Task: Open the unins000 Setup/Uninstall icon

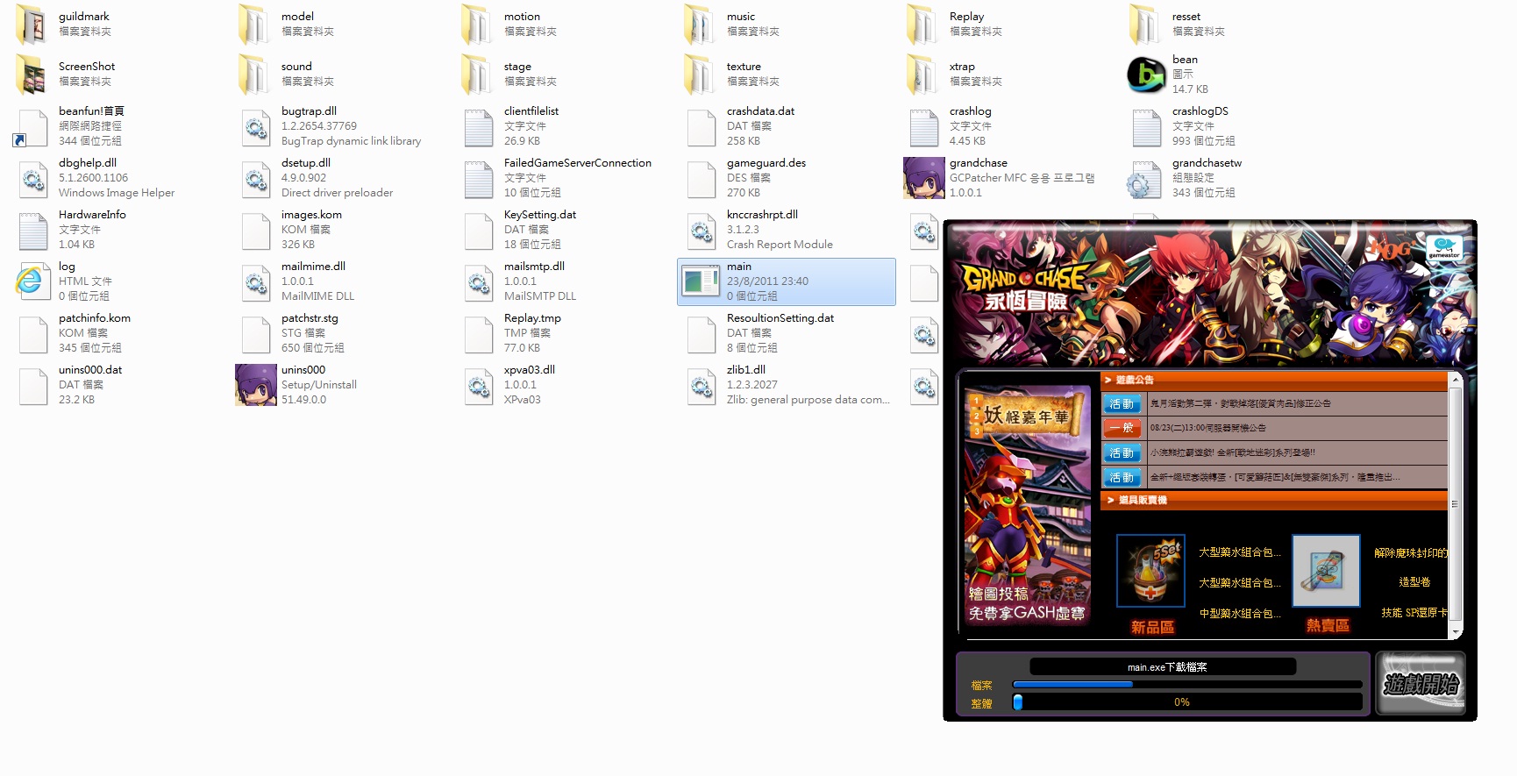Action: point(256,385)
